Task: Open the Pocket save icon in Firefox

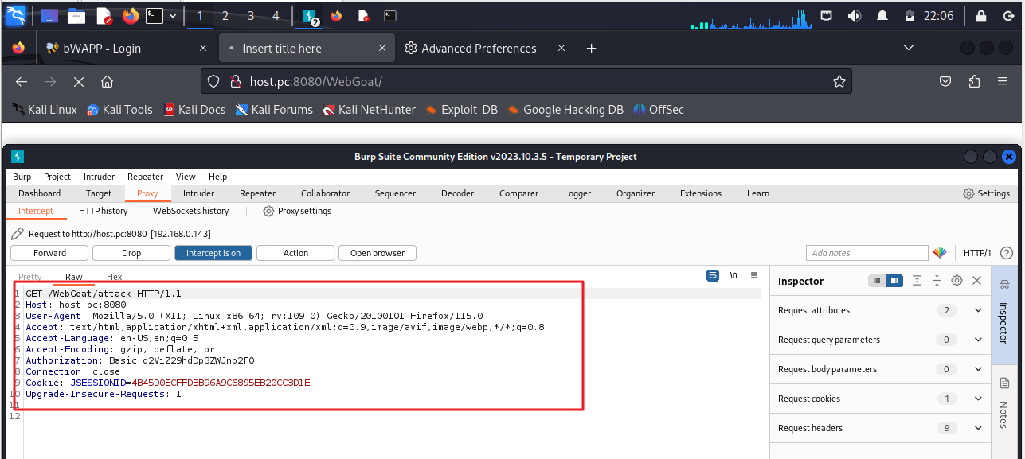Action: coord(945,81)
